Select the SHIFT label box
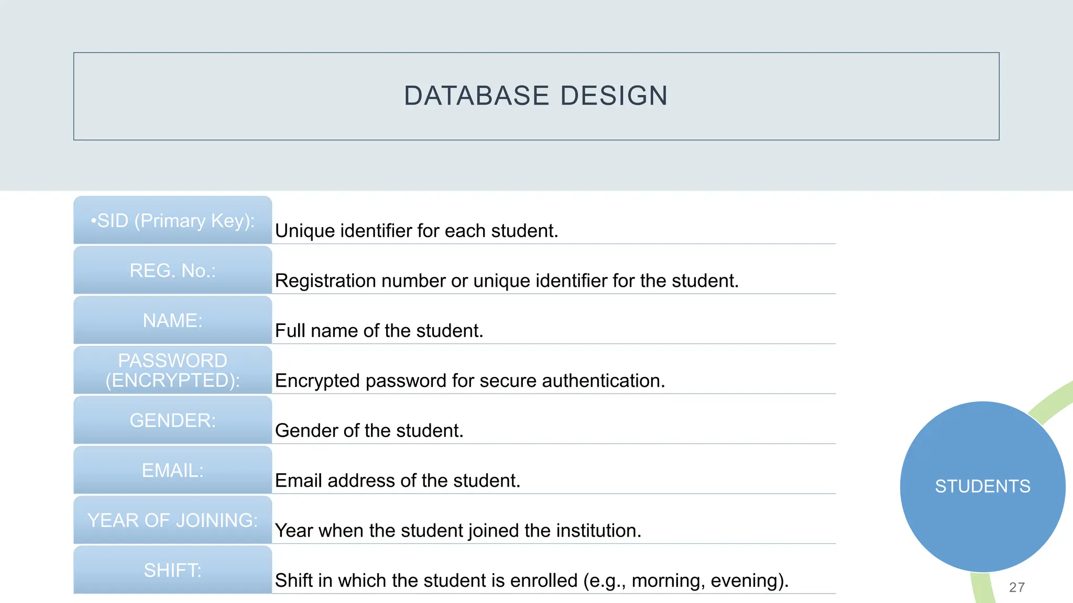 coord(173,570)
